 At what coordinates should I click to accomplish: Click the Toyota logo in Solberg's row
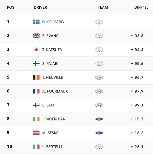tap(99, 22)
